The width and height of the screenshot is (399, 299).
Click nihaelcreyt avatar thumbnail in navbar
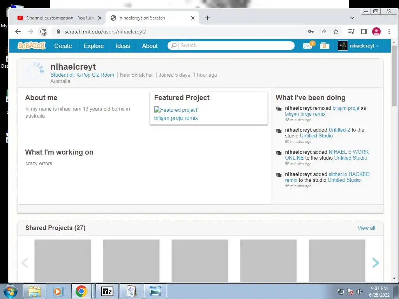click(x=343, y=46)
